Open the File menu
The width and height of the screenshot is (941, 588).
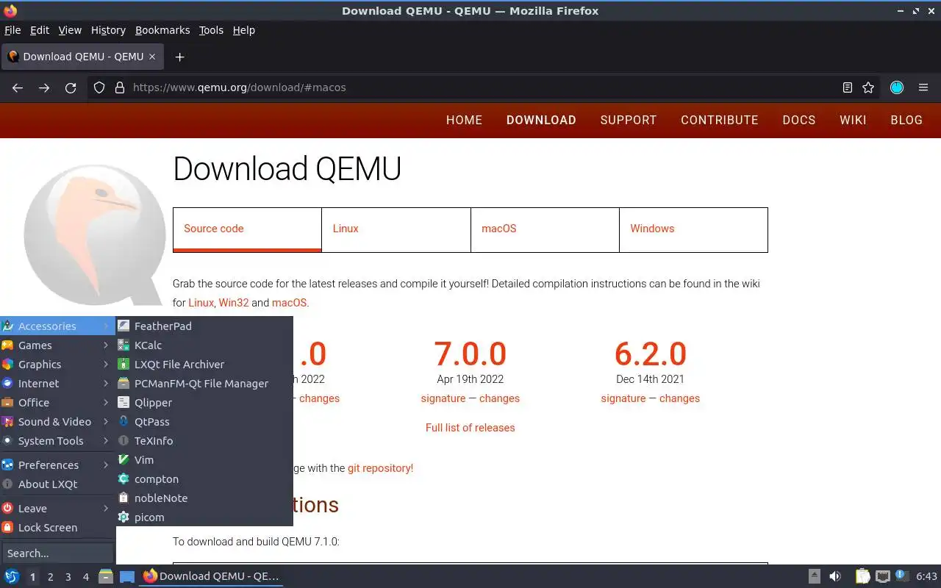12,30
